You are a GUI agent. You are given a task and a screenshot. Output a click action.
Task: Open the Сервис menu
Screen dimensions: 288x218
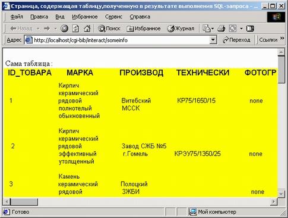(113, 17)
